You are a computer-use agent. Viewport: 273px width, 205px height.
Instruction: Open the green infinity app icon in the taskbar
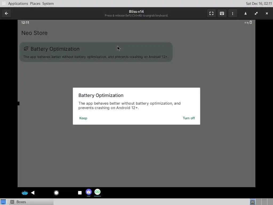point(98,192)
